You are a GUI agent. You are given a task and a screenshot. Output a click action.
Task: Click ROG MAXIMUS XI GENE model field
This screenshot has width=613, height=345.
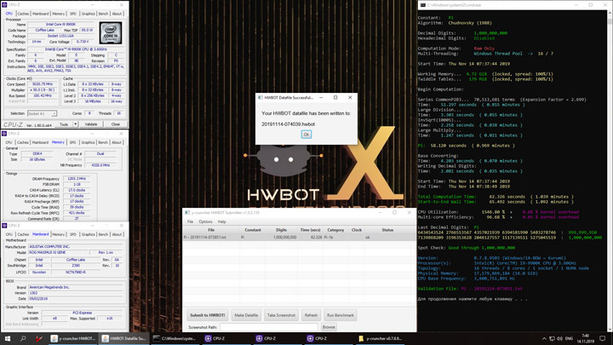point(60,253)
